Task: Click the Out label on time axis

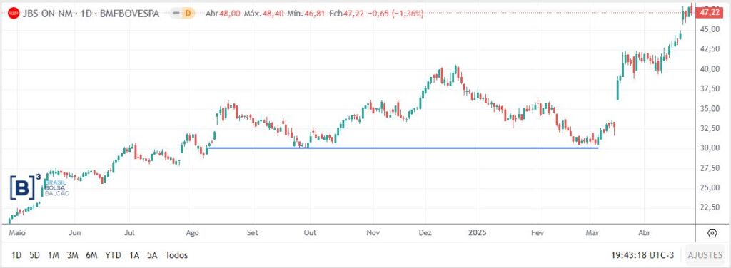Action: (310, 232)
